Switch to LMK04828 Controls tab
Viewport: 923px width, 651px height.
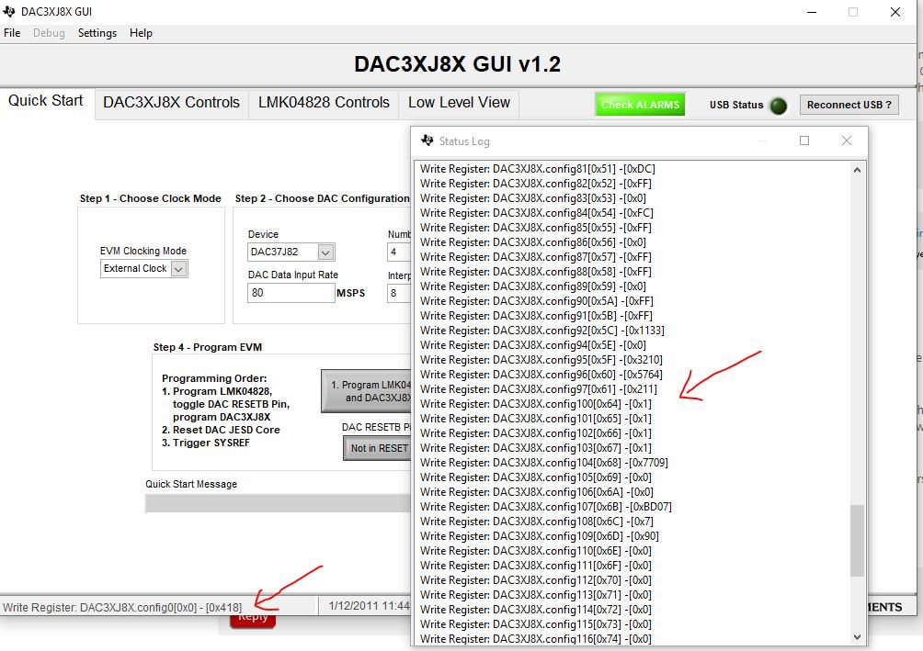click(324, 103)
